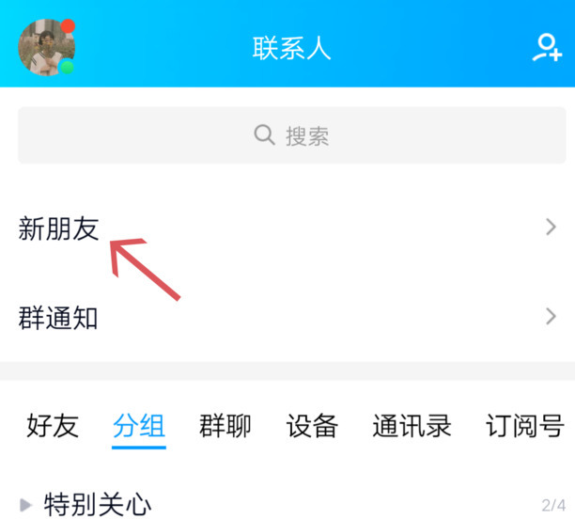Tap the 联系人 header title
This screenshot has width=575, height=519.
[x=292, y=48]
